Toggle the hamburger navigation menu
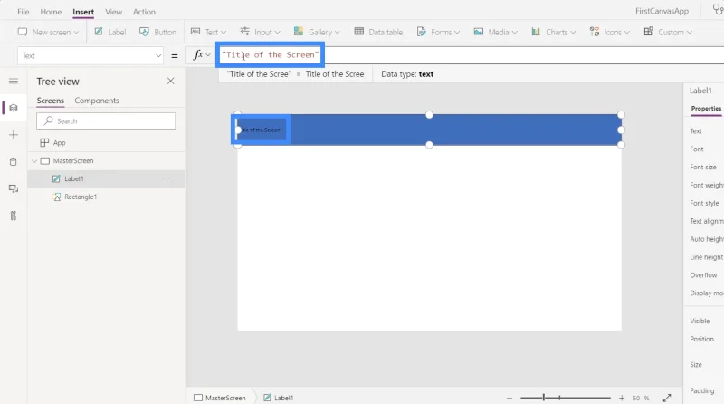Image resolution: width=724 pixels, height=404 pixels. [14, 82]
